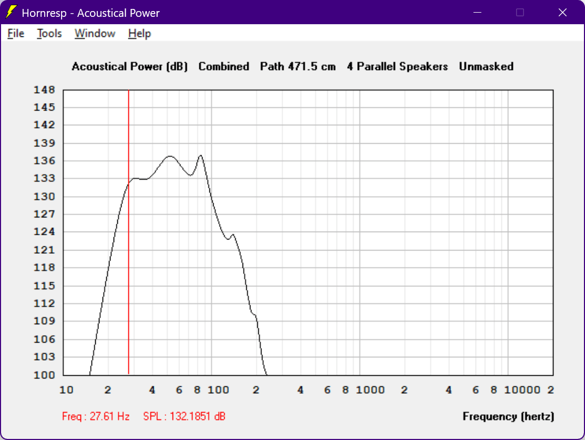The width and height of the screenshot is (585, 440).
Task: Click the 148 dB axis label
Action: tap(44, 89)
